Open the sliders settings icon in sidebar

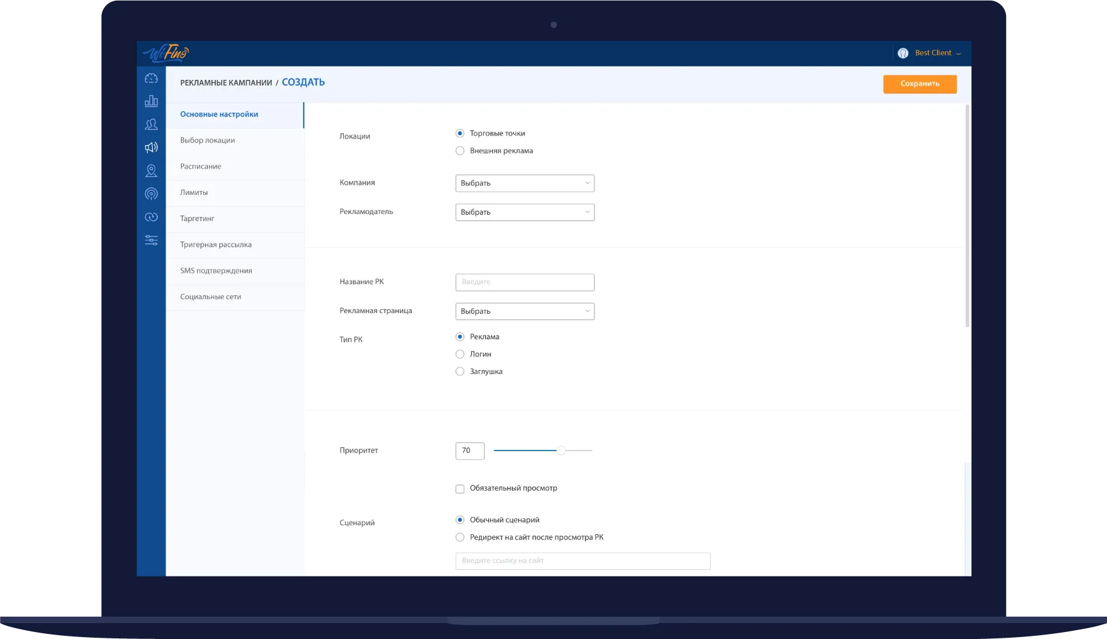coord(151,240)
